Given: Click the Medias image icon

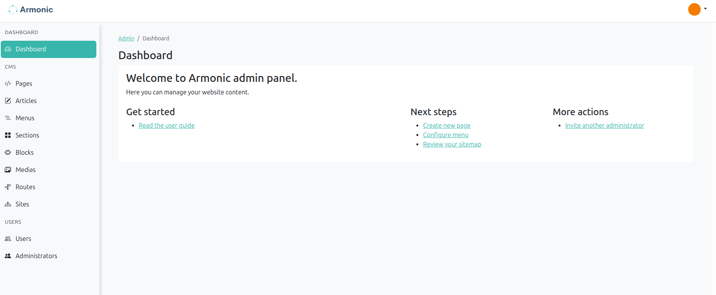Looking at the screenshot, I should [x=8, y=170].
